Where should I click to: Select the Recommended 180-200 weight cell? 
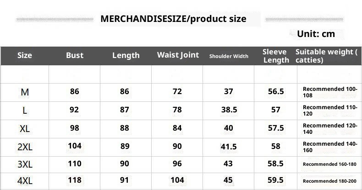329,181
